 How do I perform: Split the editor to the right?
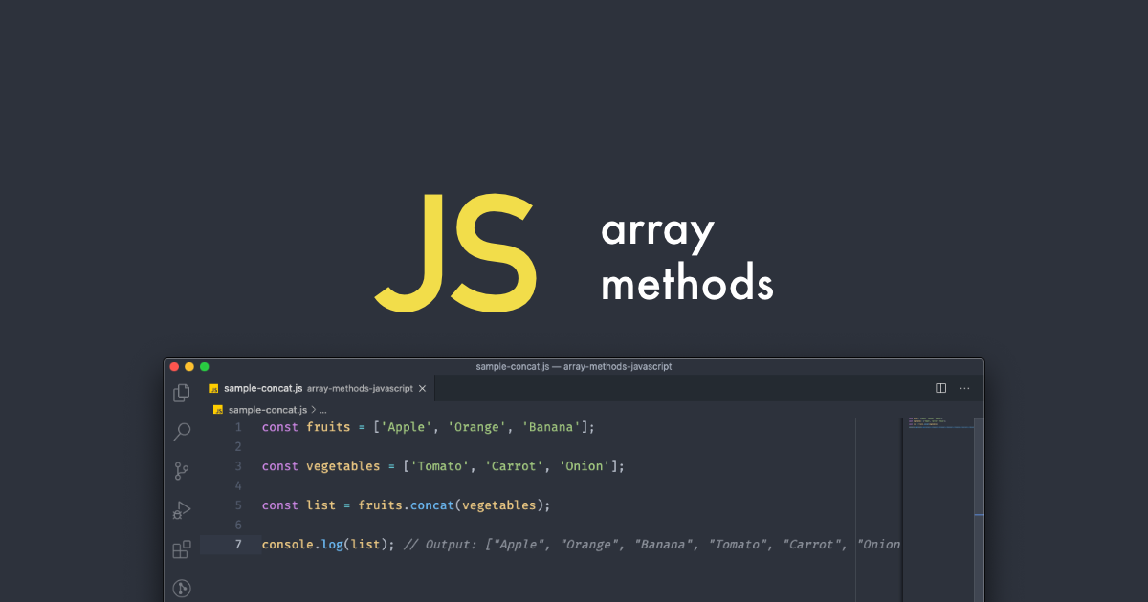[940, 388]
